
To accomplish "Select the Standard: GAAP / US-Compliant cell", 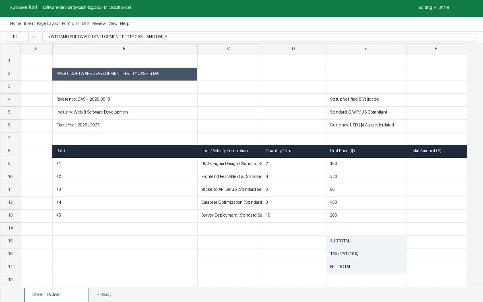I will [x=366, y=112].
